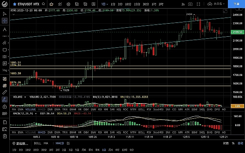Click the trash delete drawings icon
245x153 pixels.
pyautogui.click(x=4, y=136)
